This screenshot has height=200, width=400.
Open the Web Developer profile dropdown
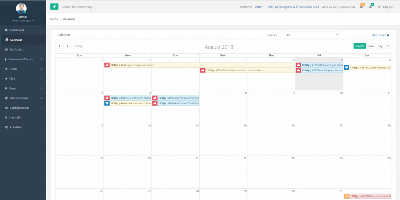23,20
